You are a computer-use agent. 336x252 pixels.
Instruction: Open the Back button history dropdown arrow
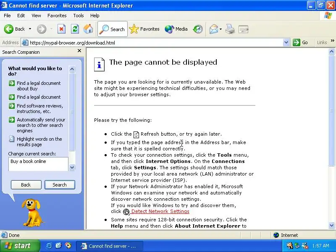tap(30, 29)
